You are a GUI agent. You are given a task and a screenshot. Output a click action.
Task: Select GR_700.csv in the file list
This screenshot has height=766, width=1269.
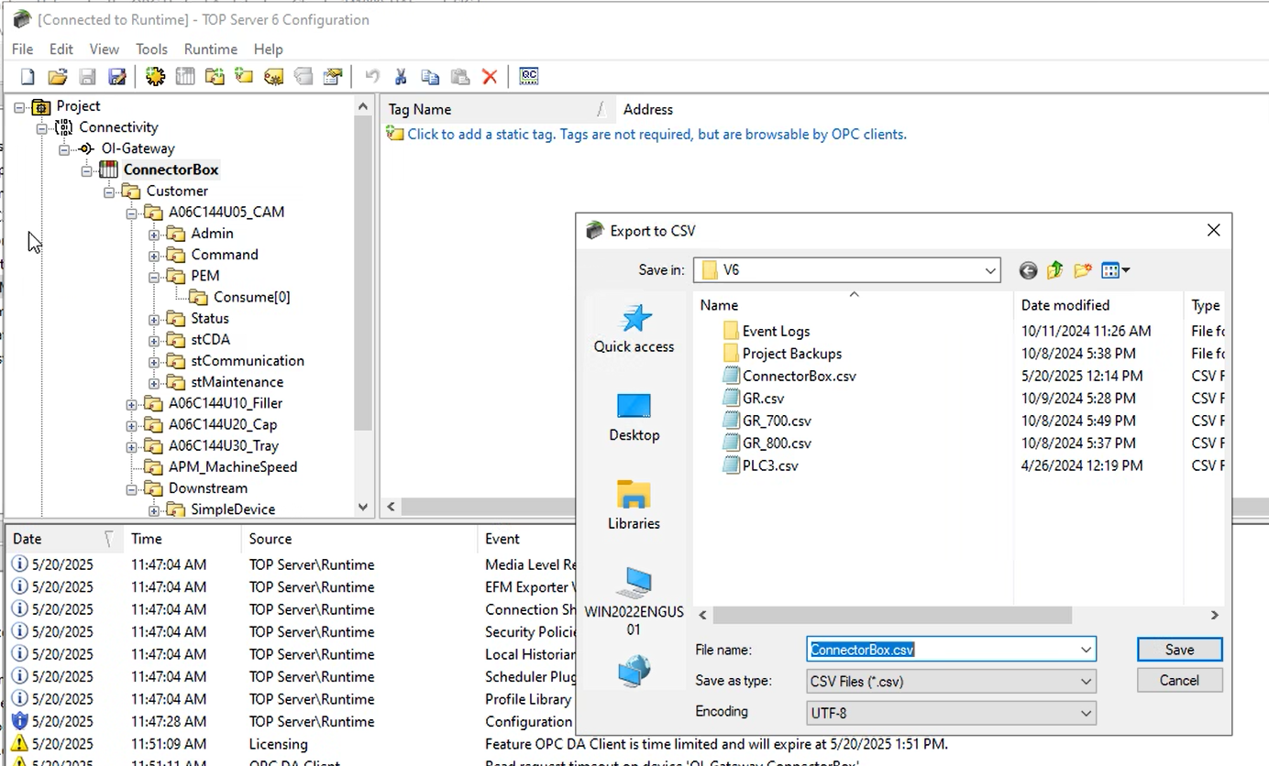(776, 421)
